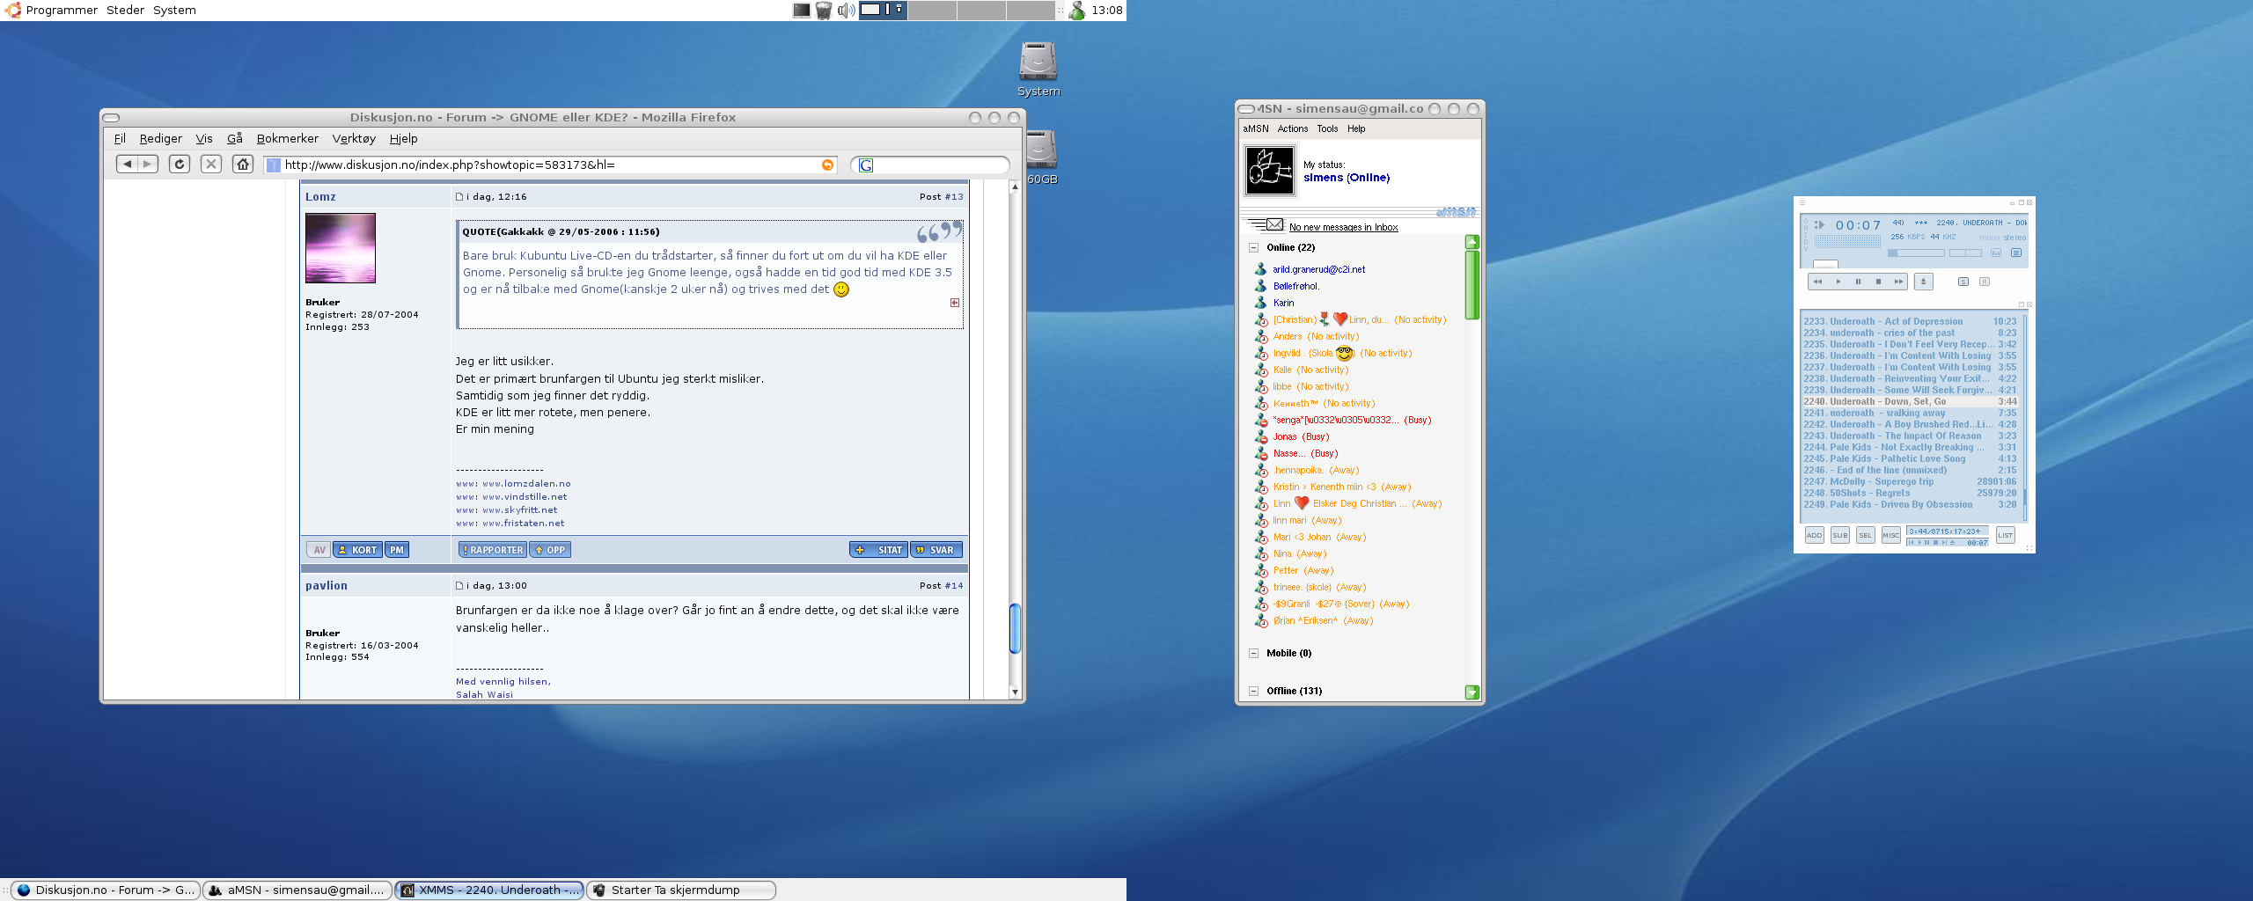Adjust the XMMS volume slider
Image resolution: width=2253 pixels, height=901 pixels.
tap(1916, 253)
